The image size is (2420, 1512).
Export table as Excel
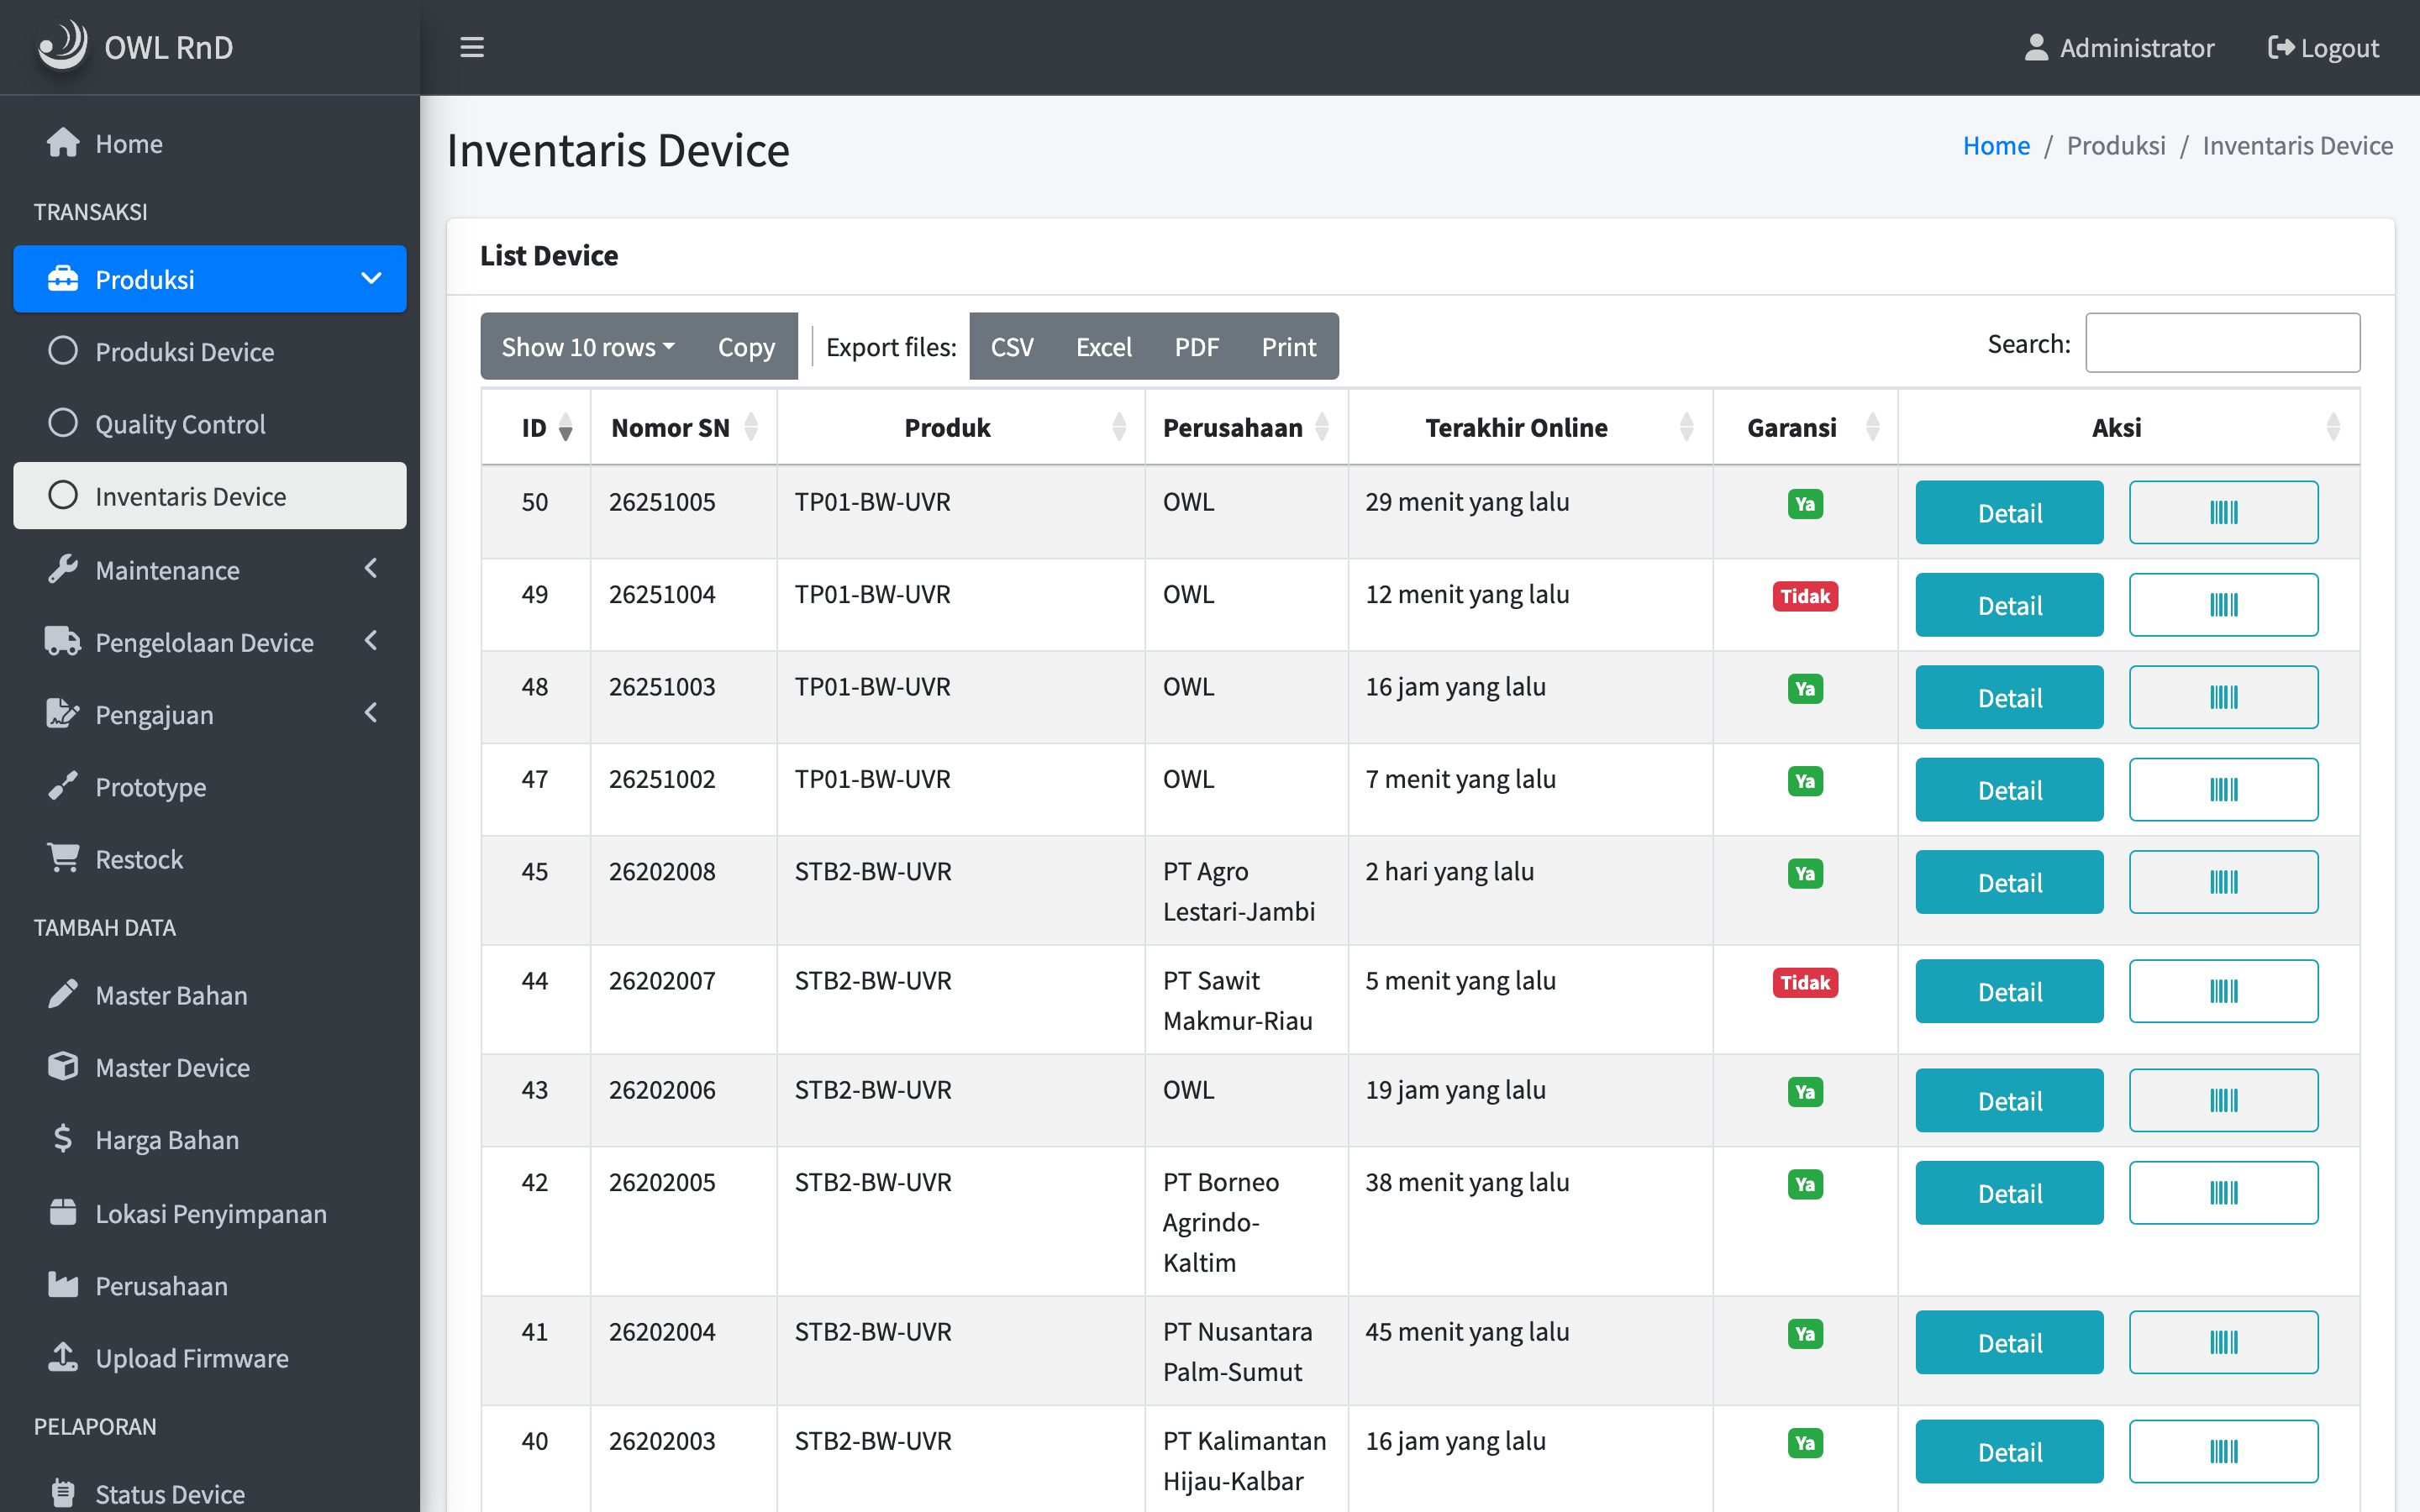1104,346
